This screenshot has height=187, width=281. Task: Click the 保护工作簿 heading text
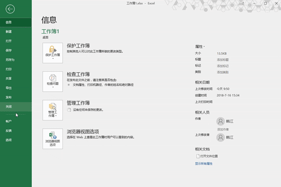click(78, 46)
